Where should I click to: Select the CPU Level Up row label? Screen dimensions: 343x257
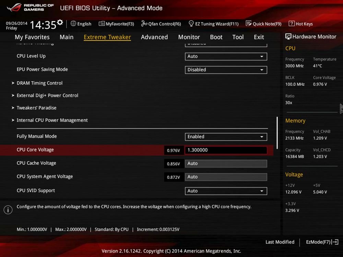point(31,56)
